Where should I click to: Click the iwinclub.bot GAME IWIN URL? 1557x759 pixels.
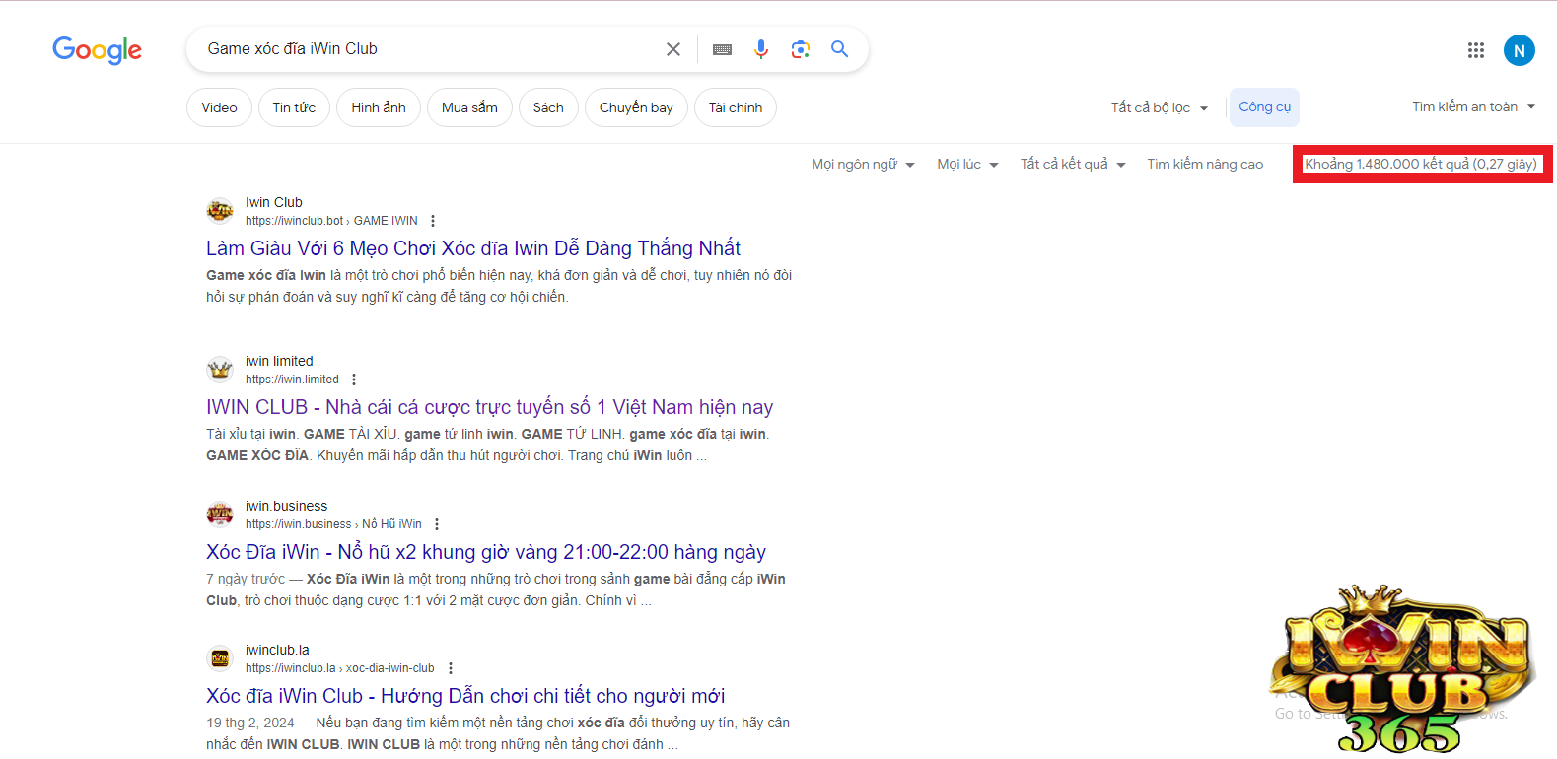tap(331, 221)
